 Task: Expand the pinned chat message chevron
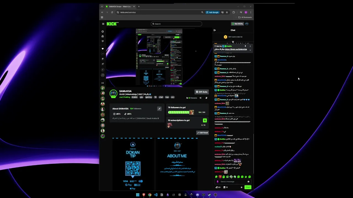[x=250, y=50]
